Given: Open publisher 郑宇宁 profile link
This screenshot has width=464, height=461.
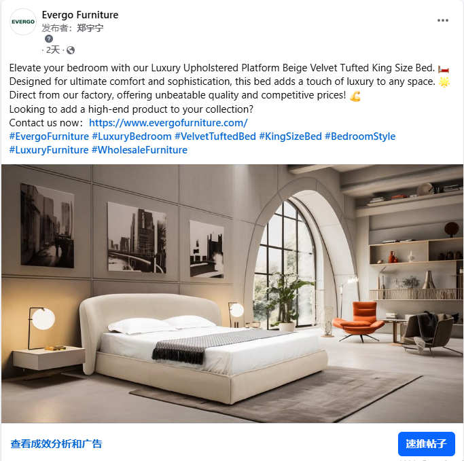Looking at the screenshot, I should click(90, 28).
